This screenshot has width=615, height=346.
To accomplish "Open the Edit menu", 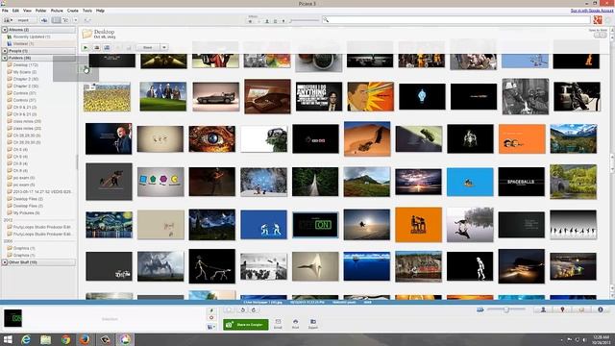I will pos(15,11).
